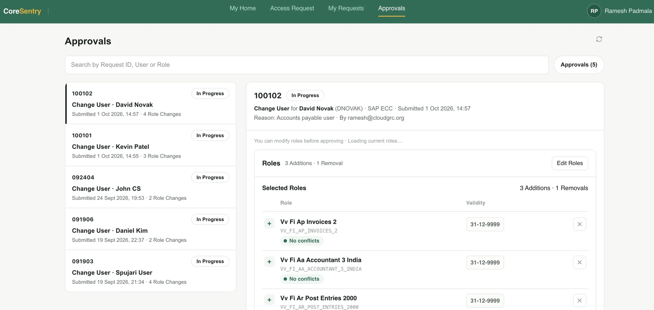Switch to My Requests tab
Screen dimensions: 654x310
point(346,8)
